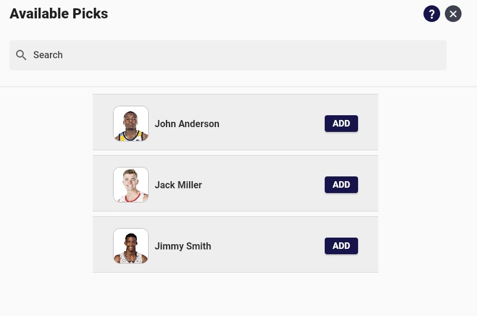Image resolution: width=477 pixels, height=316 pixels.
Task: Focus the Search input field
Action: 228,55
